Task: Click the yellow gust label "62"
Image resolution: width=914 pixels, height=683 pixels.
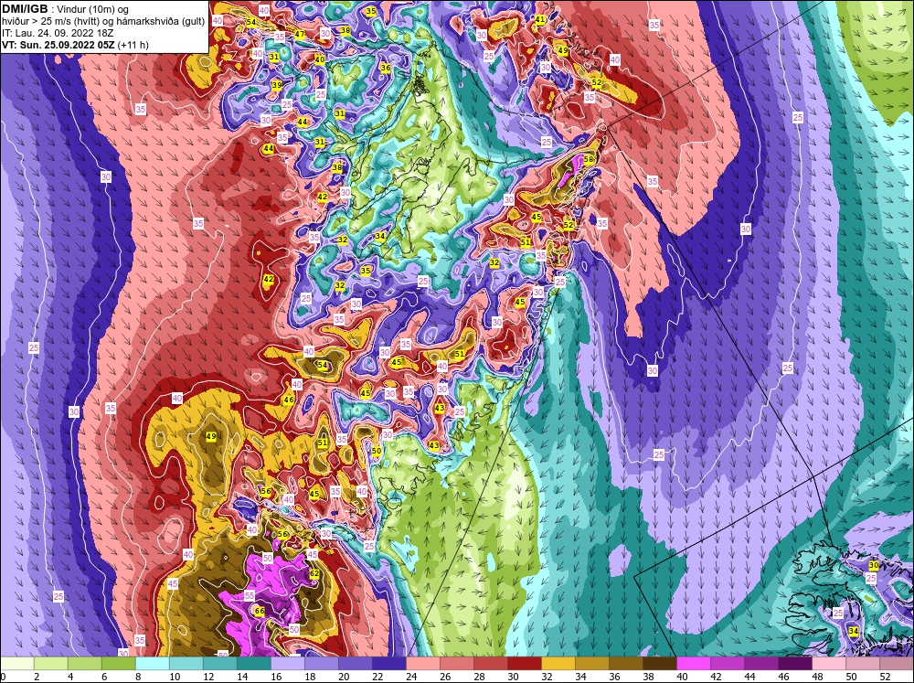Action: 314,573
